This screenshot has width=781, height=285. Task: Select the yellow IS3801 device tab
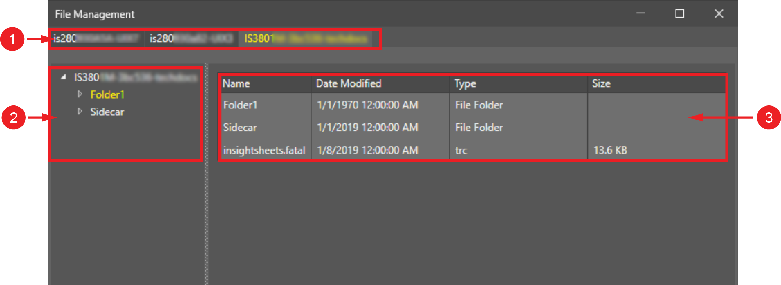pos(305,38)
